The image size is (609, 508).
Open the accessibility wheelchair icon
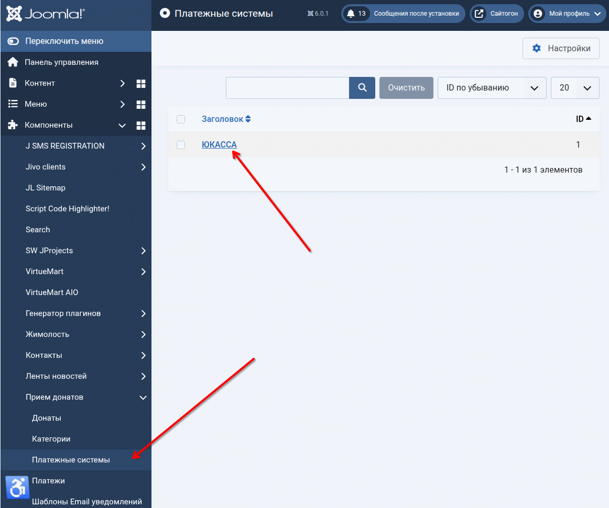click(17, 488)
